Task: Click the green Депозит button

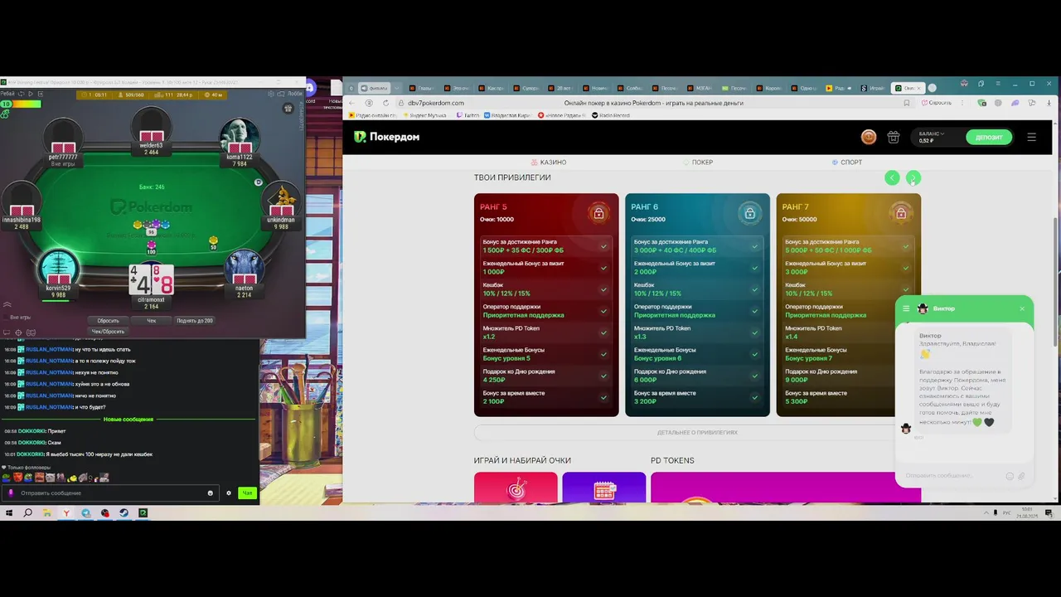Action: [x=989, y=138]
